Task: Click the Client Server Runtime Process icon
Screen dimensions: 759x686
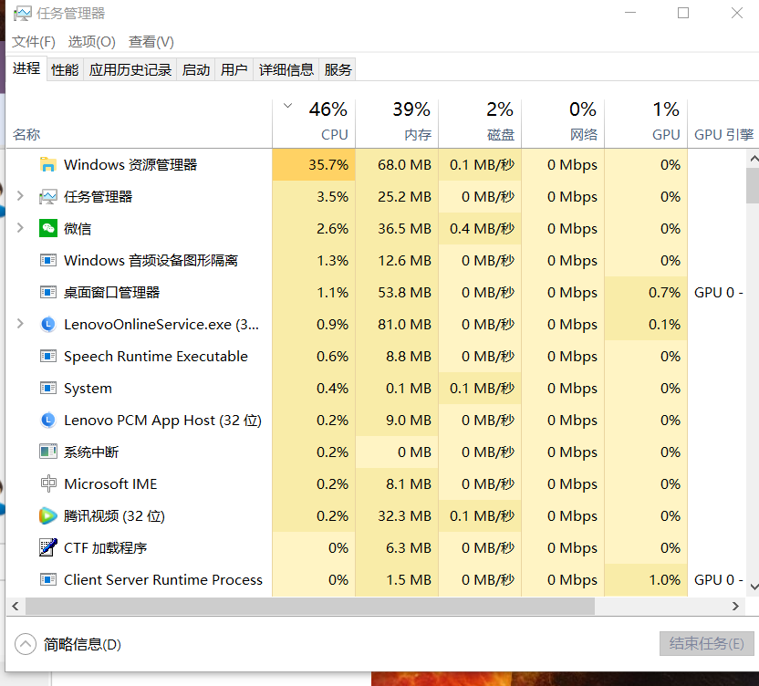Action: pos(48,579)
